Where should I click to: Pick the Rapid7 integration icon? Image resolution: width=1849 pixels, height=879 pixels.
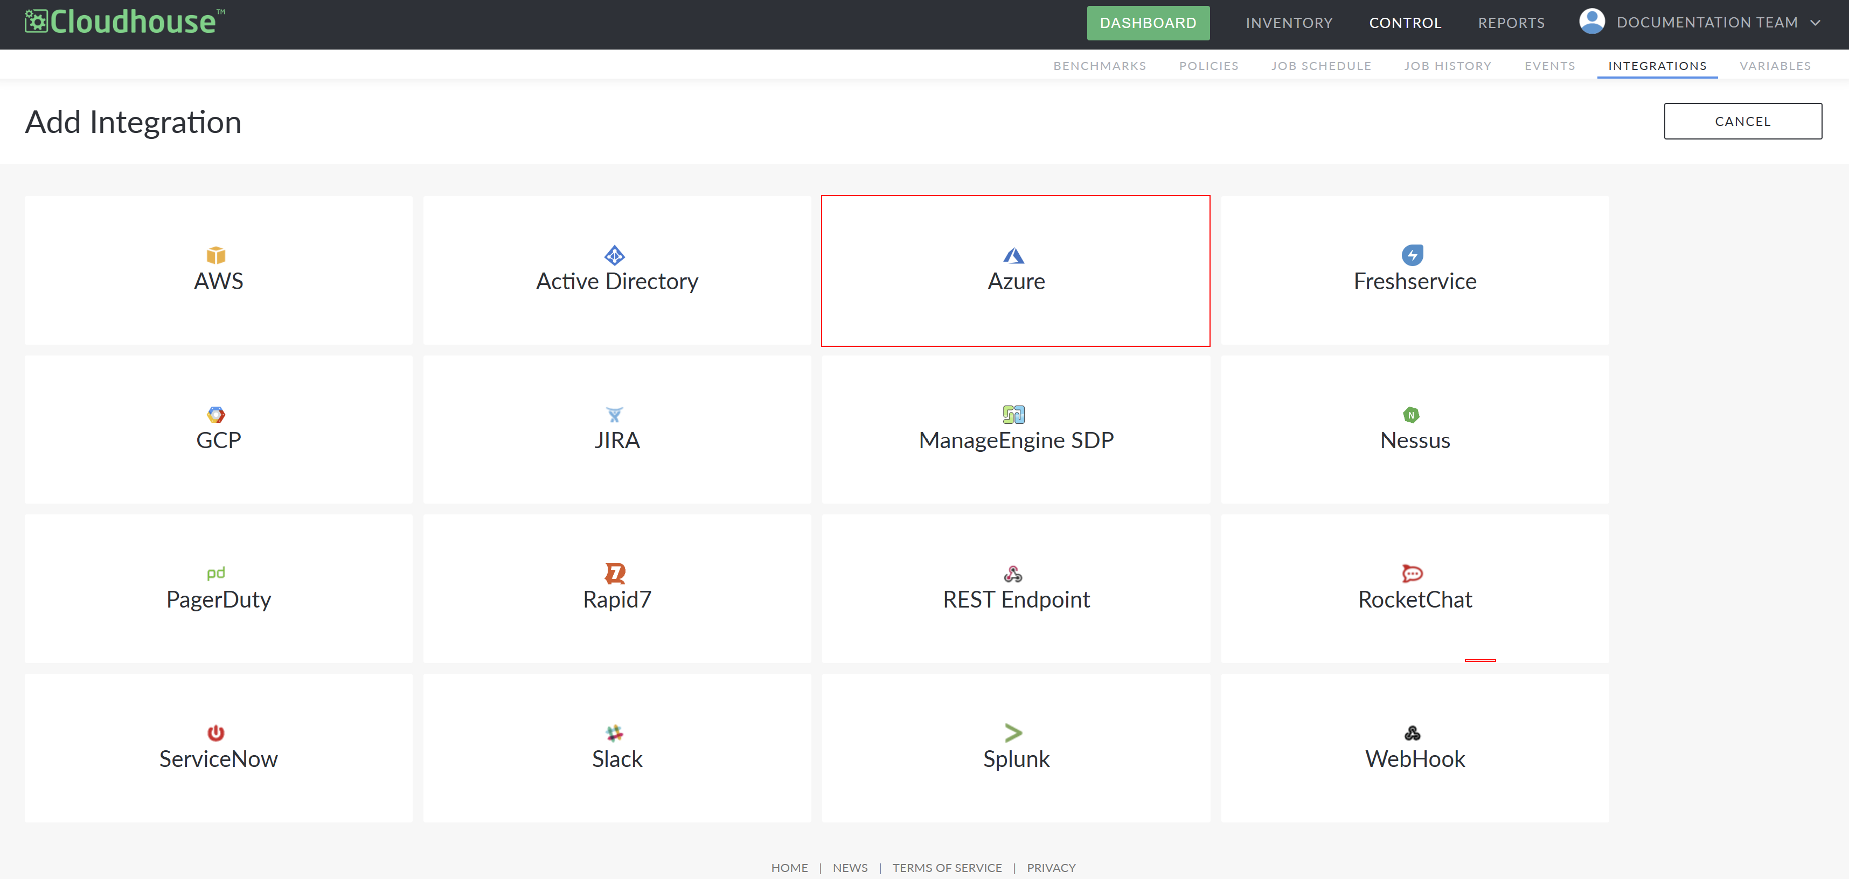[x=615, y=573]
